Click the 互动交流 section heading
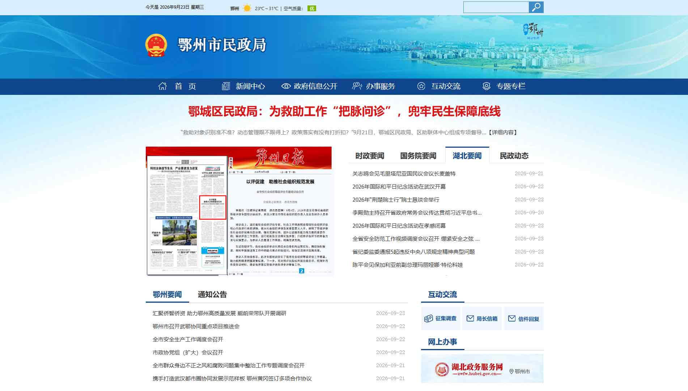 pos(442,295)
